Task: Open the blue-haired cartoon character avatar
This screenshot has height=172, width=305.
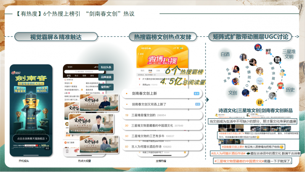Action: point(282,72)
